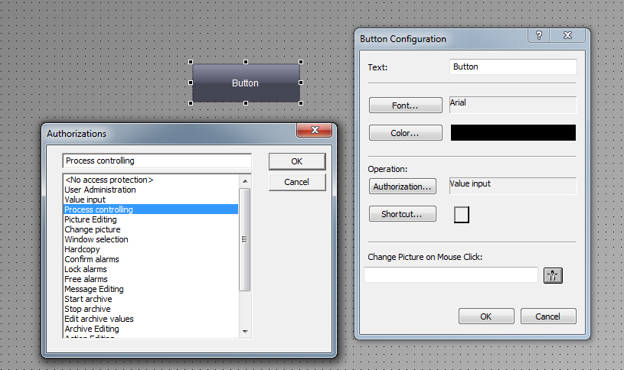Open the Color... picker button
The image size is (624, 370).
[406, 133]
